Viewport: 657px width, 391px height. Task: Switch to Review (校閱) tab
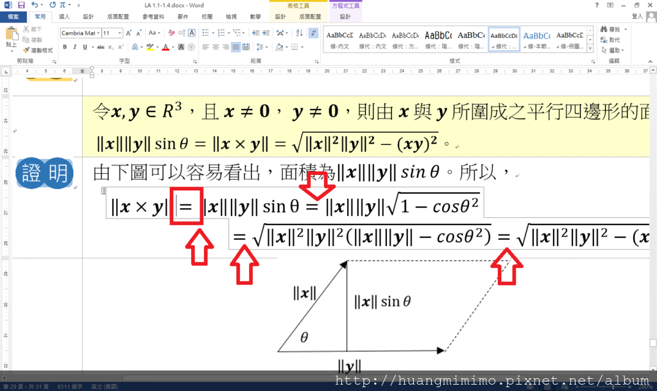[207, 17]
